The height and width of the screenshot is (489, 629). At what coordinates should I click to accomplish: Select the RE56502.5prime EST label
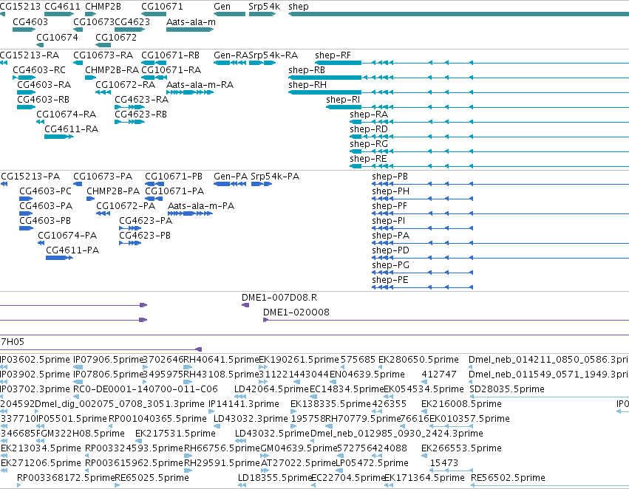[509, 478]
